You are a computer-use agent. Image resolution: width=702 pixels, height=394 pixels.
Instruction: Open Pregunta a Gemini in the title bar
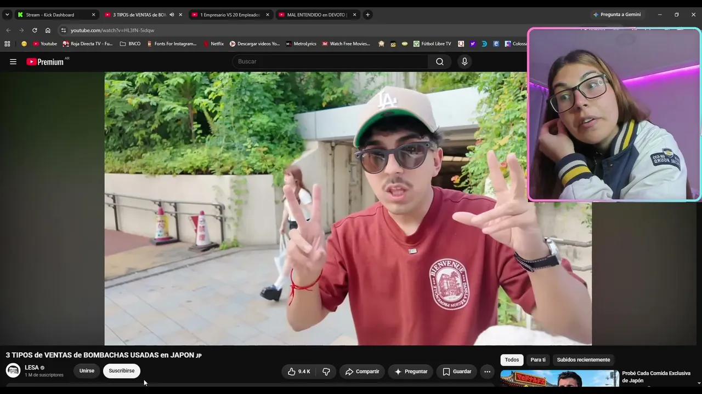pyautogui.click(x=616, y=15)
